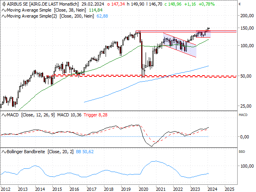Viewport: 256px width, 192px height.
Task: Click the 0,00 MACD axis label
Action: tap(244, 137)
